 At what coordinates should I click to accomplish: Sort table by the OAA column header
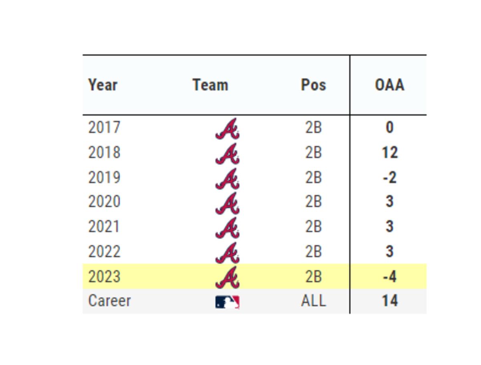389,85
